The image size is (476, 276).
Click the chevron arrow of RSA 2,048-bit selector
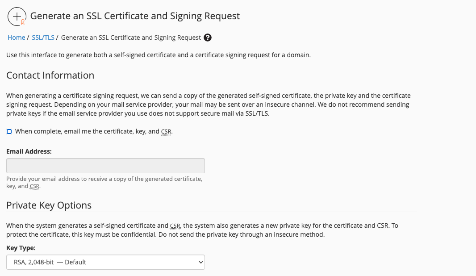coord(200,262)
